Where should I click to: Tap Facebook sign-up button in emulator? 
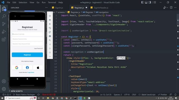click(27, 67)
